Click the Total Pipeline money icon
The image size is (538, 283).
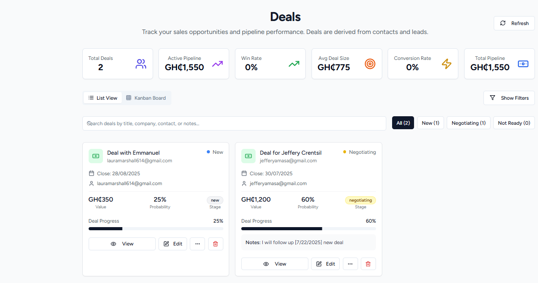523,64
